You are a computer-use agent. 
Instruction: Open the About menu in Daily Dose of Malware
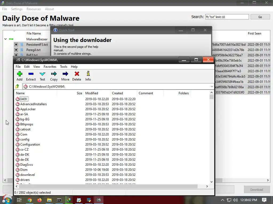[49, 9]
